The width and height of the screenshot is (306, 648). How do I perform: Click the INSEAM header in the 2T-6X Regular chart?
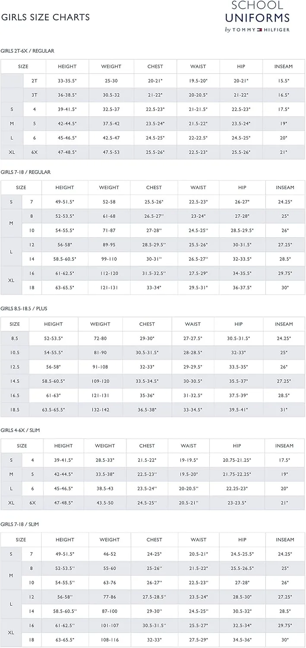click(x=284, y=67)
